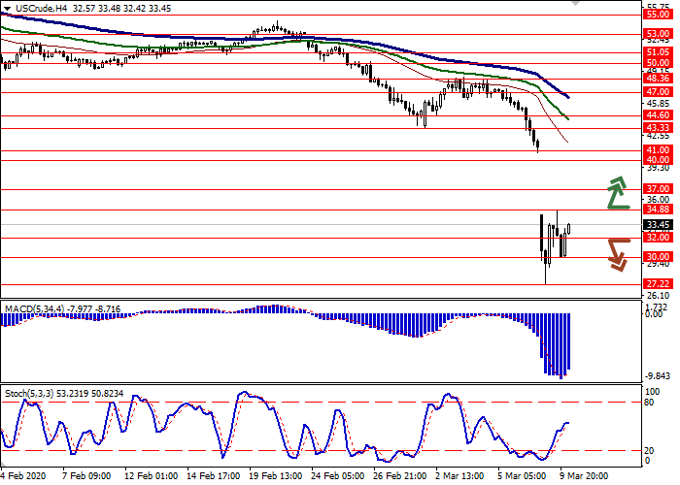Select the 32.00 support level label
Viewport: 680px width, 485px height.
[x=657, y=237]
